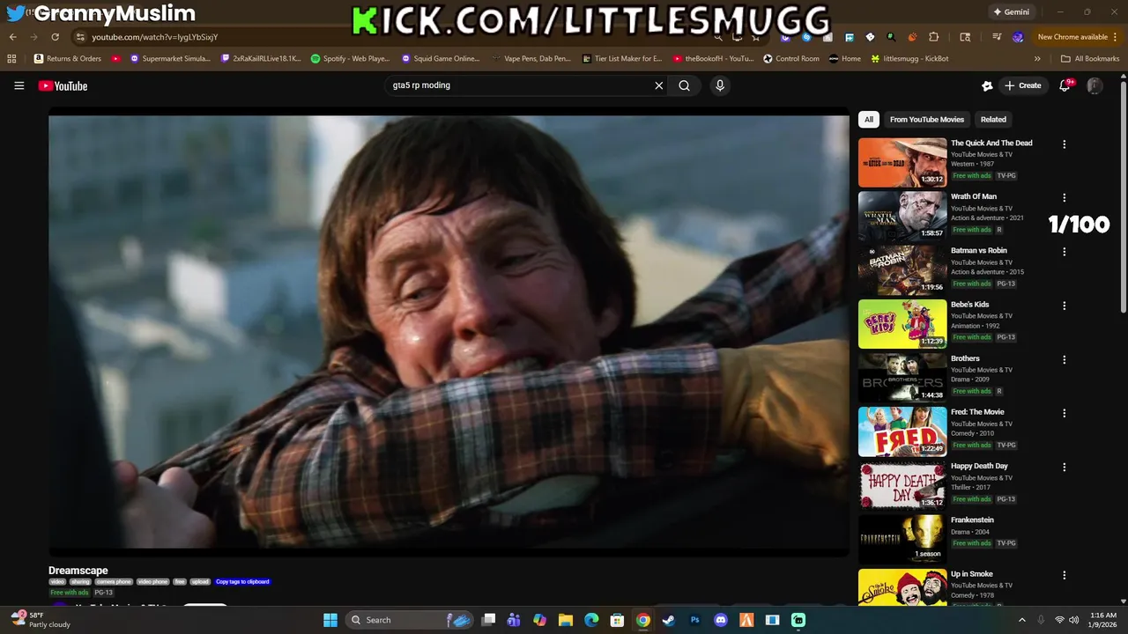Screen dimensions: 1128x634
Task: Open the 'Frankenstein' thumbnail
Action: (902, 539)
